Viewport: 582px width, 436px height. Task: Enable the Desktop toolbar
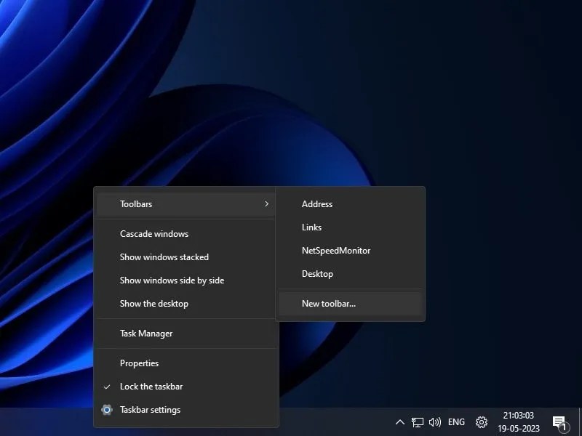coord(317,273)
